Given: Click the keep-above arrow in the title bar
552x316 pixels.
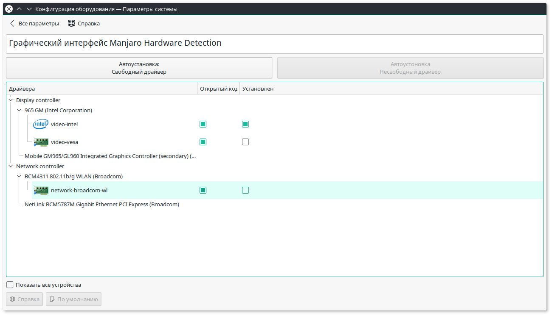Looking at the screenshot, I should 20,9.
